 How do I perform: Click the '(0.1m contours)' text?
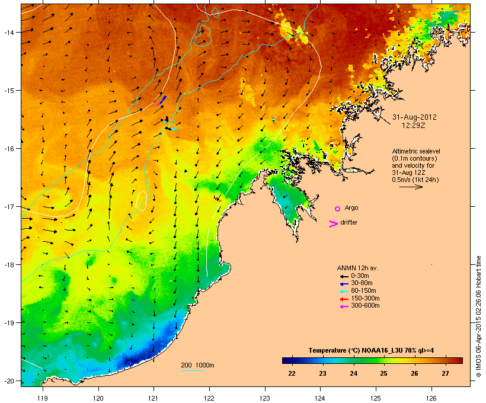[x=414, y=158]
